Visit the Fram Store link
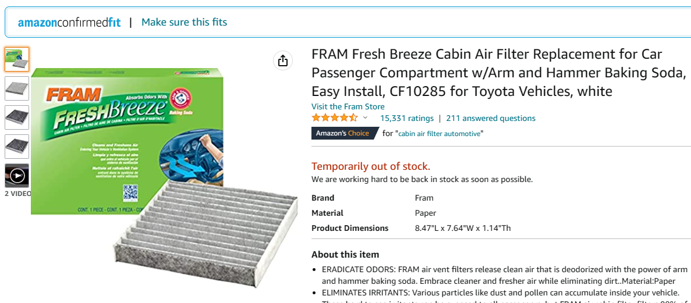This screenshot has height=303, width=691. tap(348, 106)
